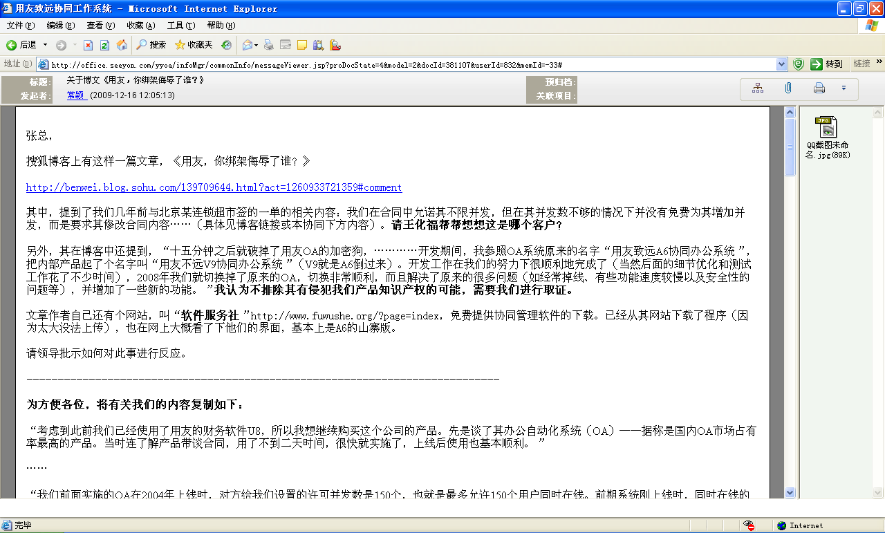Image resolution: width=885 pixels, height=533 pixels.
Task: Click the 关联项目 field label
Action: click(555, 96)
